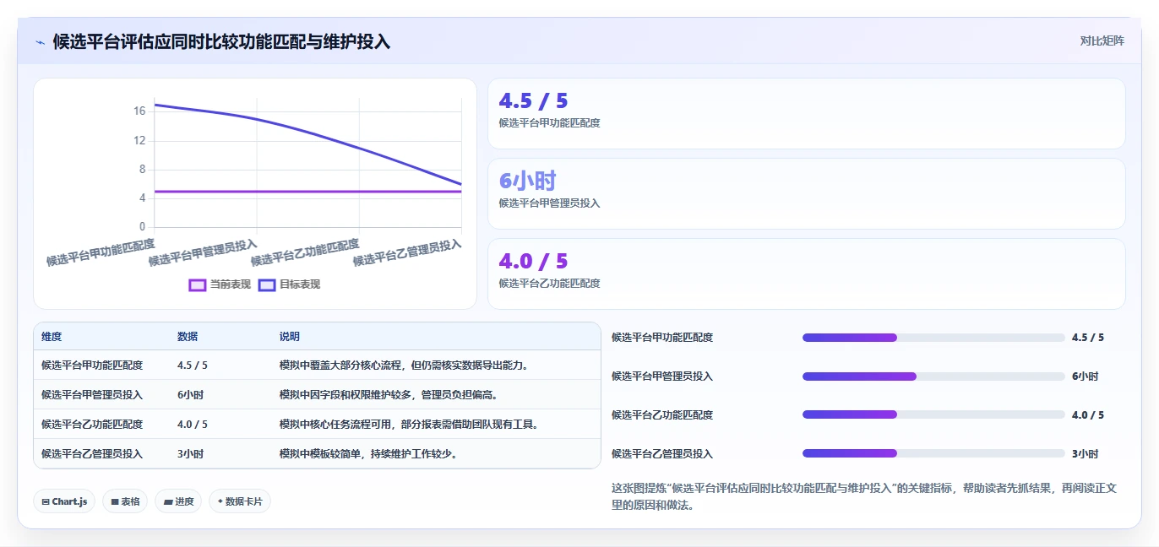Image resolution: width=1159 pixels, height=547 pixels.
Task: Click the 候选平台甲管理员投入 progress bar
Action: 933,376
